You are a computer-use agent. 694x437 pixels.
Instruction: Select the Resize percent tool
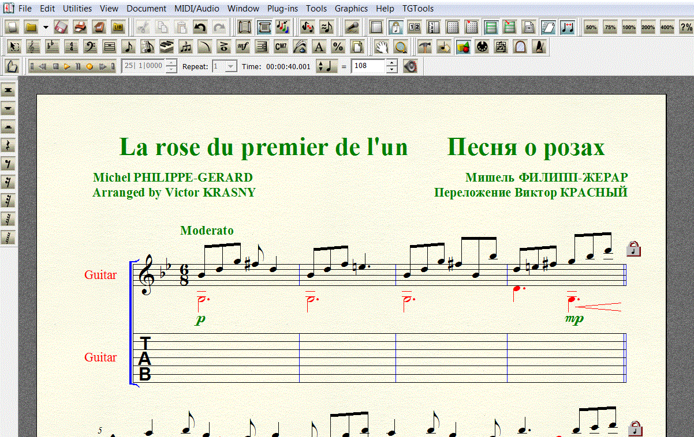(338, 47)
